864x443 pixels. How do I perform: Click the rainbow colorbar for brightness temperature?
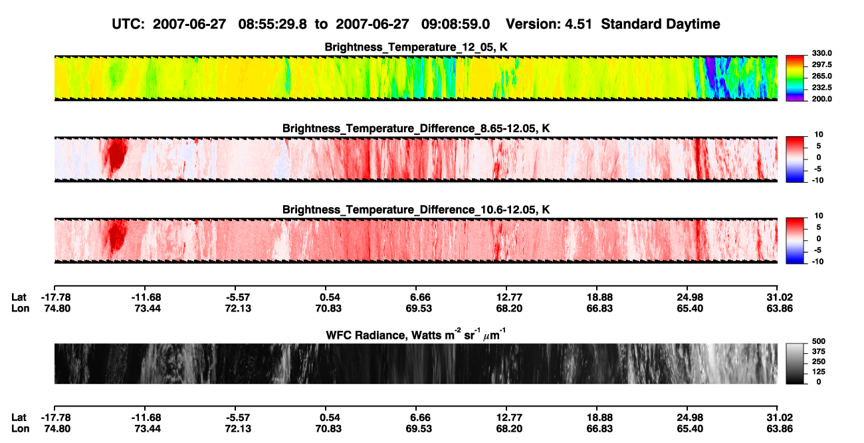point(796,78)
